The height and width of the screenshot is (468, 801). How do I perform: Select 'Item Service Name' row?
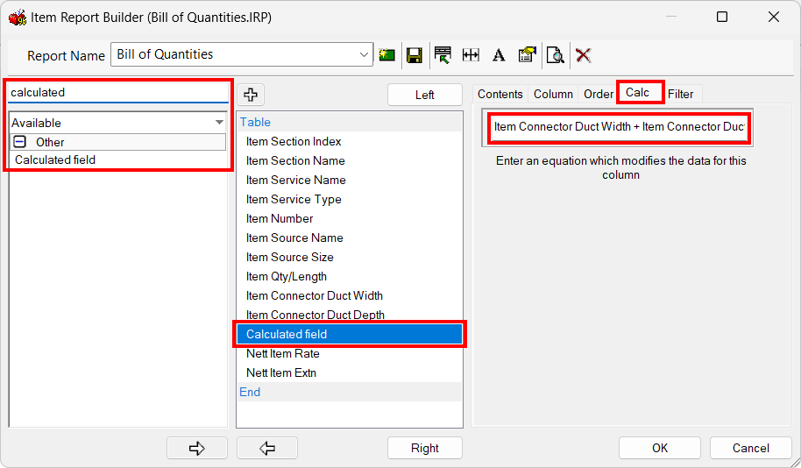pos(350,181)
